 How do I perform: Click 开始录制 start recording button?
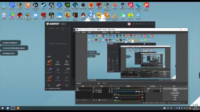[x=175, y=91]
